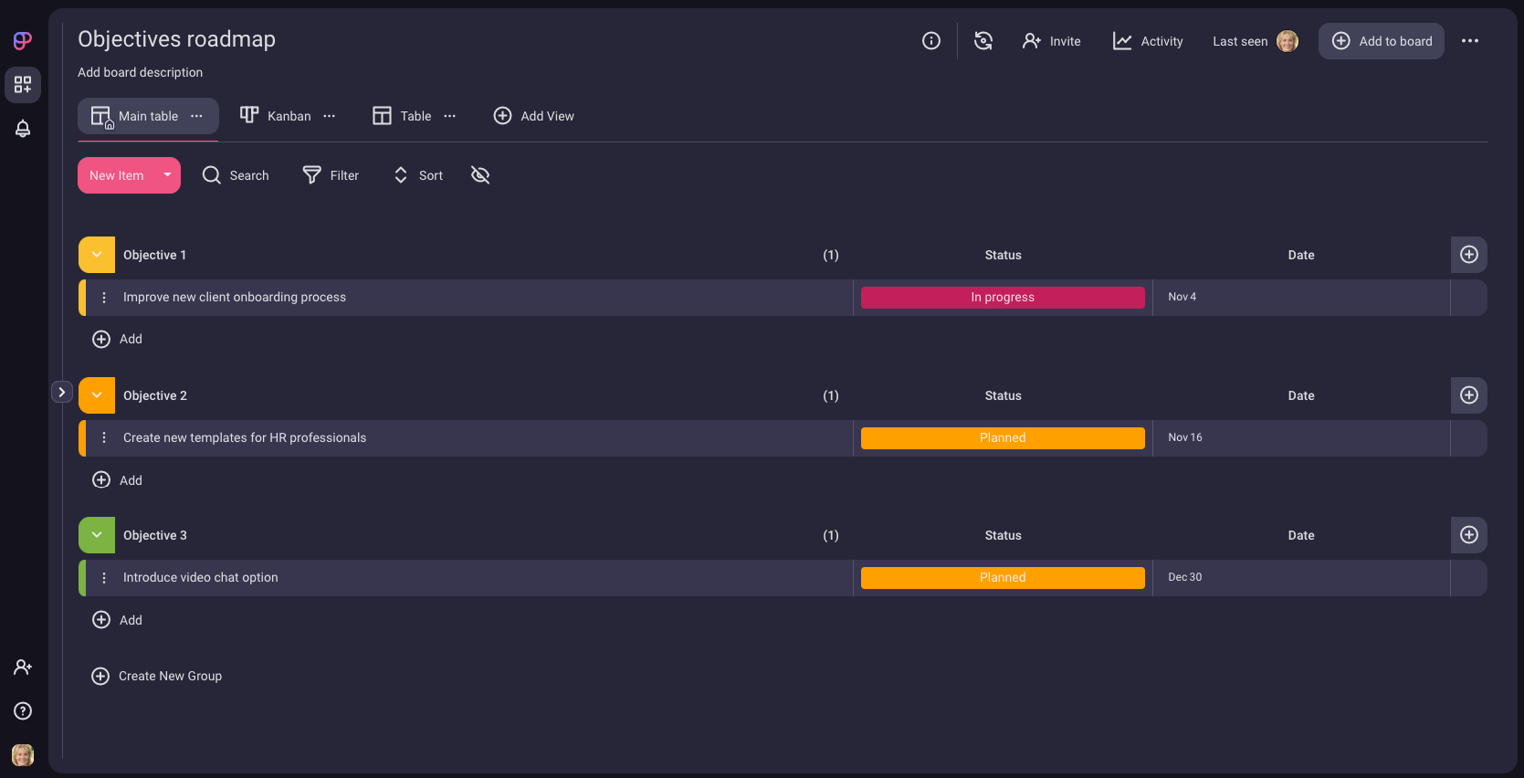This screenshot has width=1524, height=778.
Task: Collapse the Objective 1 group
Action: coord(97,255)
